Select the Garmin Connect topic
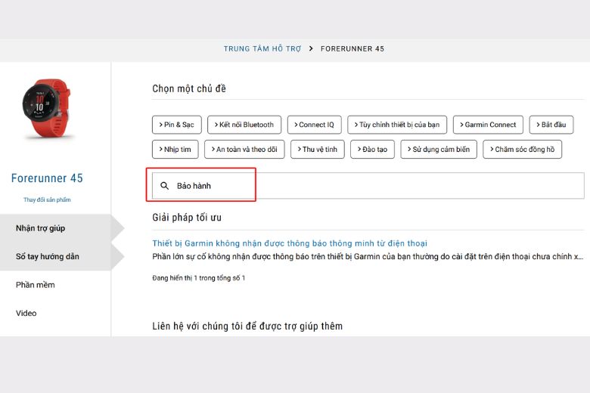Viewport: 590px width, 393px height. (x=488, y=125)
